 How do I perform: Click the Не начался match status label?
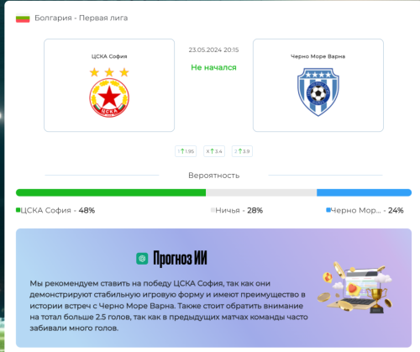point(213,67)
